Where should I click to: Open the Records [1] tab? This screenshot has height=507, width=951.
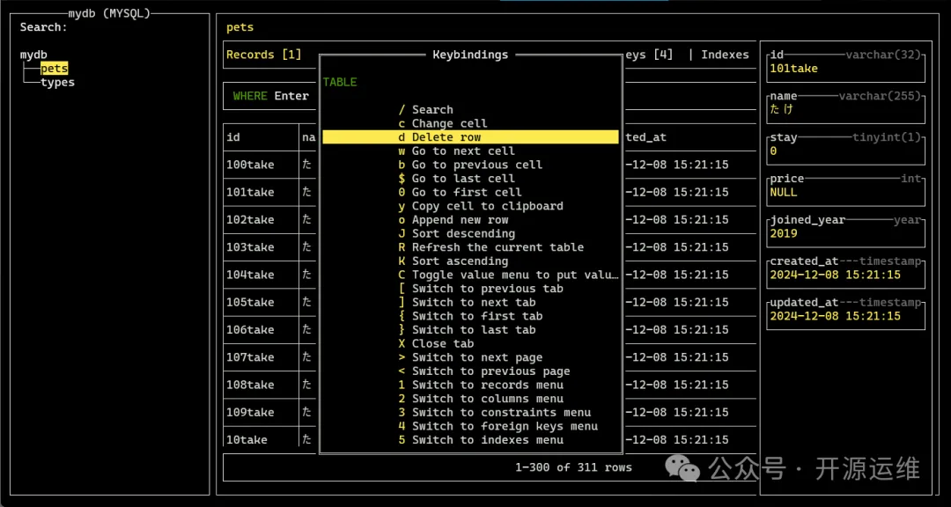[263, 55]
